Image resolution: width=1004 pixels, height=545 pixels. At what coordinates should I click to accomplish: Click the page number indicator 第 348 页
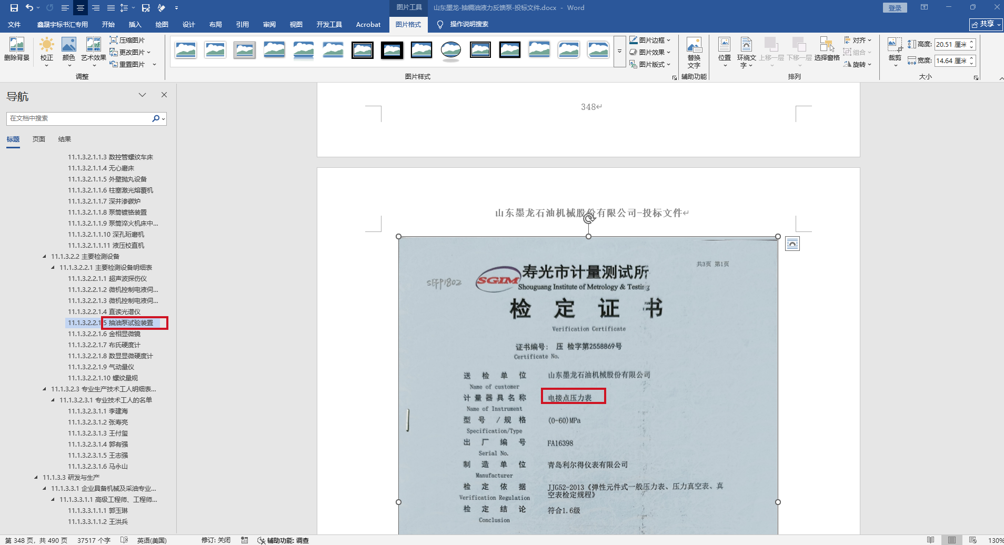tap(36, 540)
